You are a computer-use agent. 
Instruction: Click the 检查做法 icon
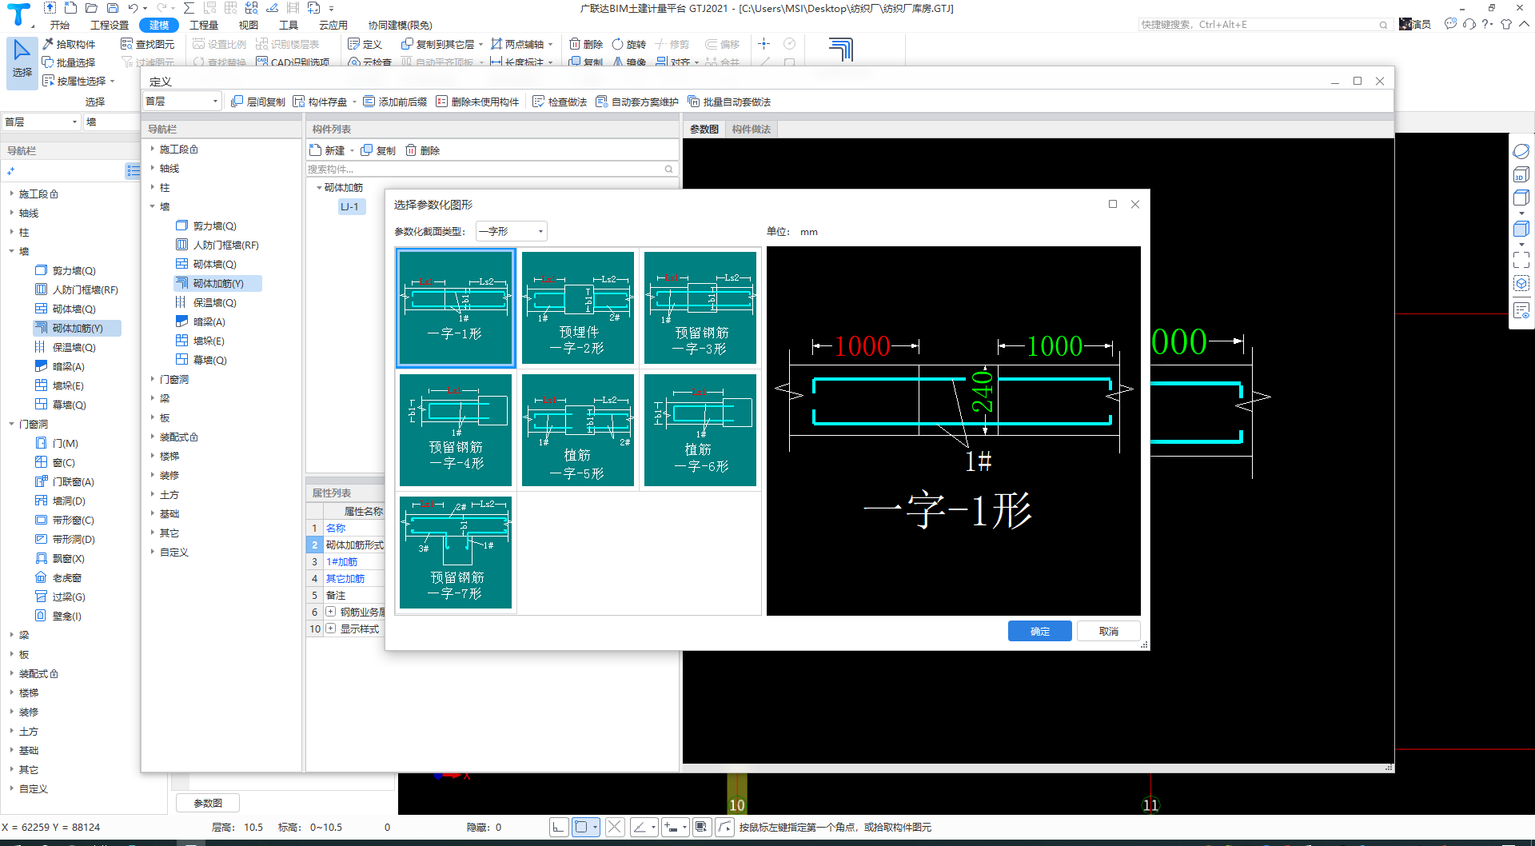538,102
